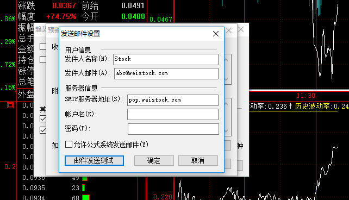This screenshot has height=200, width=349.
Task: Click SMTP服务器地址 field showing pop.weistock.com
Action: (173, 101)
